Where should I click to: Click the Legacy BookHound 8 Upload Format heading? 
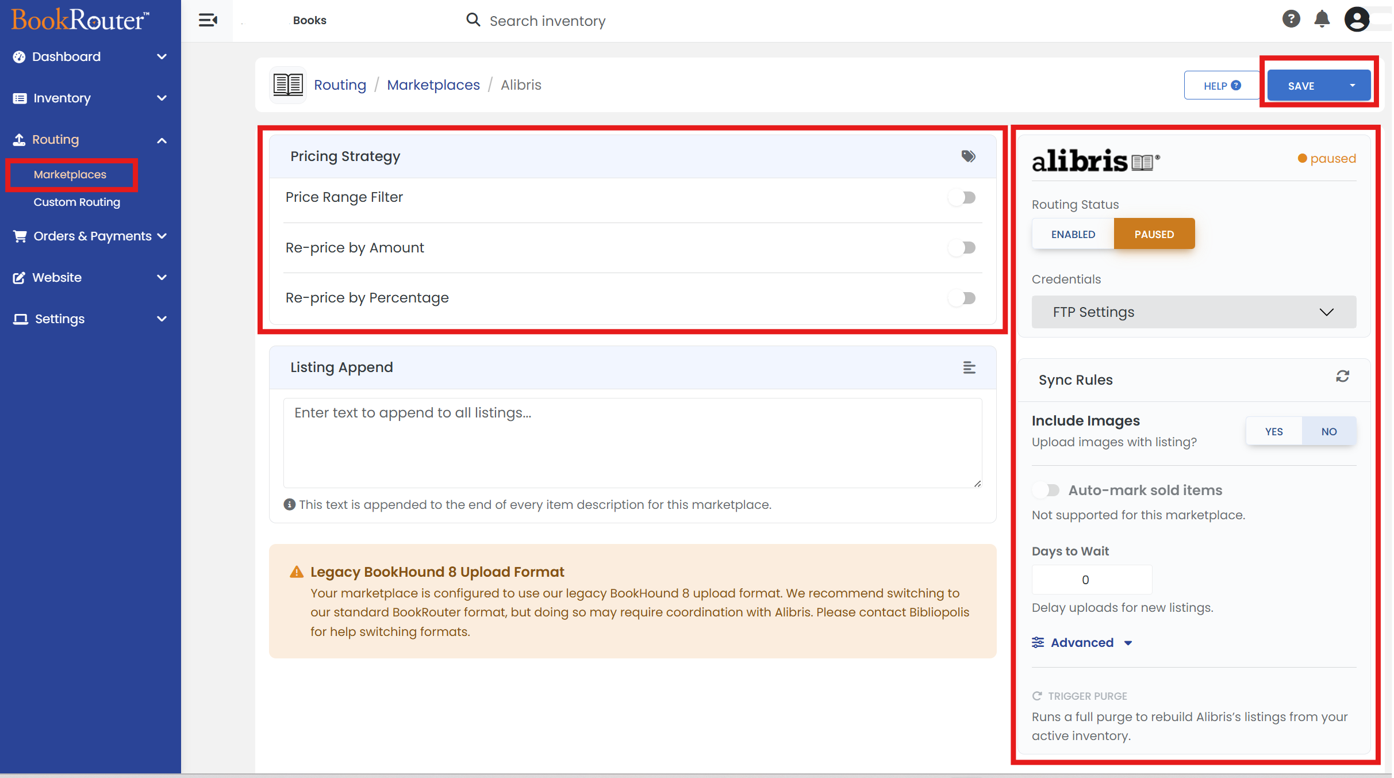pyautogui.click(x=437, y=572)
